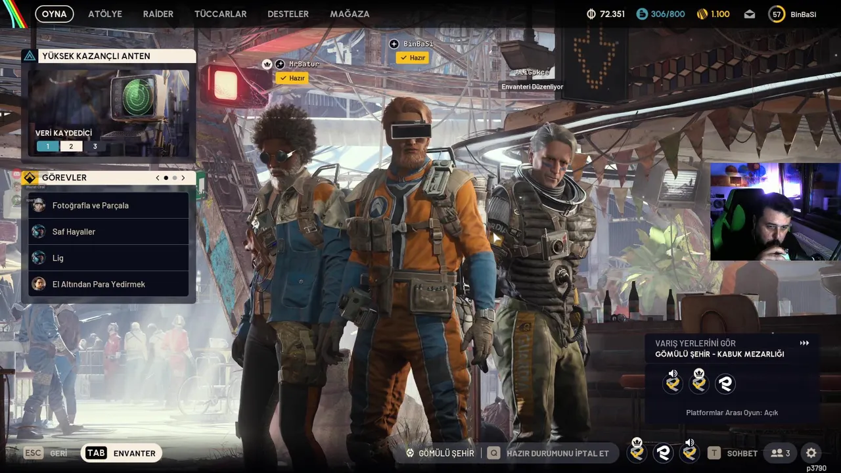Screen dimensions: 841x473
Task: Click the trader avatar beside Saf Hayaller
Action: point(39,231)
